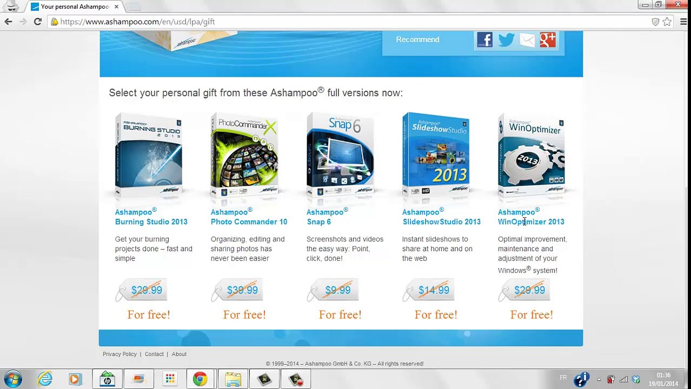
Task: Open the HP photo app taskbar icon
Action: 107,379
